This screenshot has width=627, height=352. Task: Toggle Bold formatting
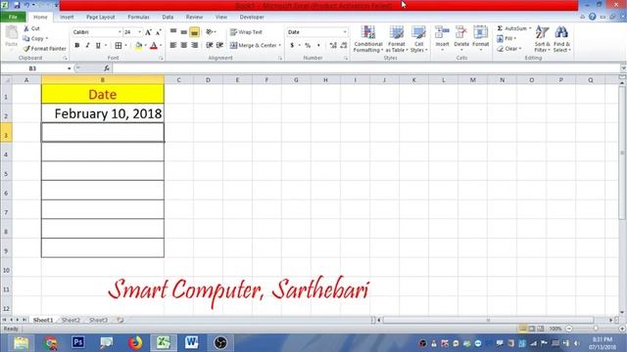coord(76,46)
